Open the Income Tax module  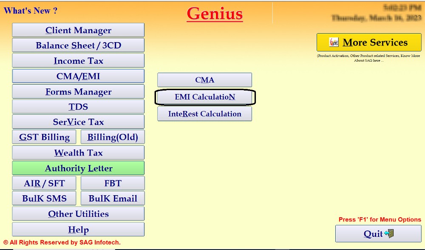tap(78, 61)
